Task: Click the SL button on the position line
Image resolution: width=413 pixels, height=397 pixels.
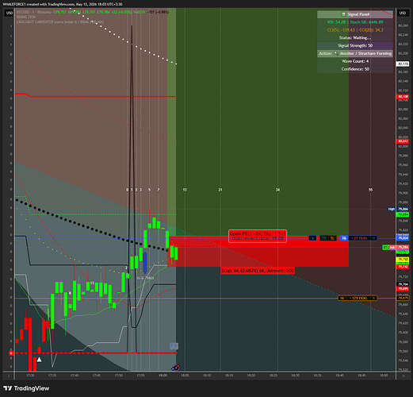Action: (x=332, y=238)
